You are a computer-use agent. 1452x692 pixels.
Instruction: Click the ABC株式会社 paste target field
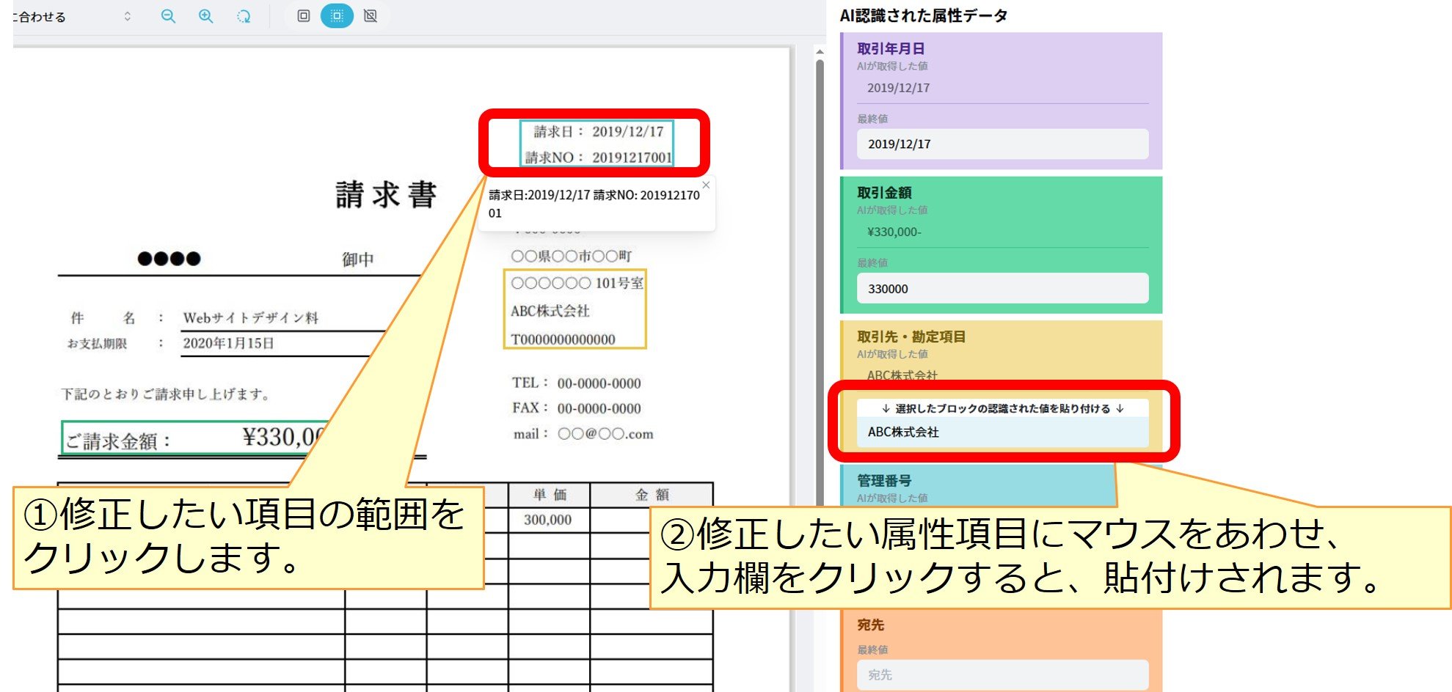tap(1003, 432)
